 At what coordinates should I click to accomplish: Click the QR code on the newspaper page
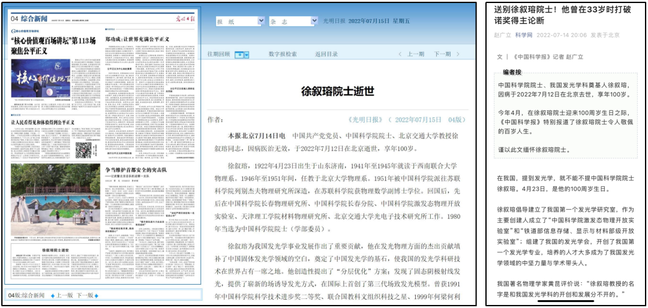click(x=83, y=150)
